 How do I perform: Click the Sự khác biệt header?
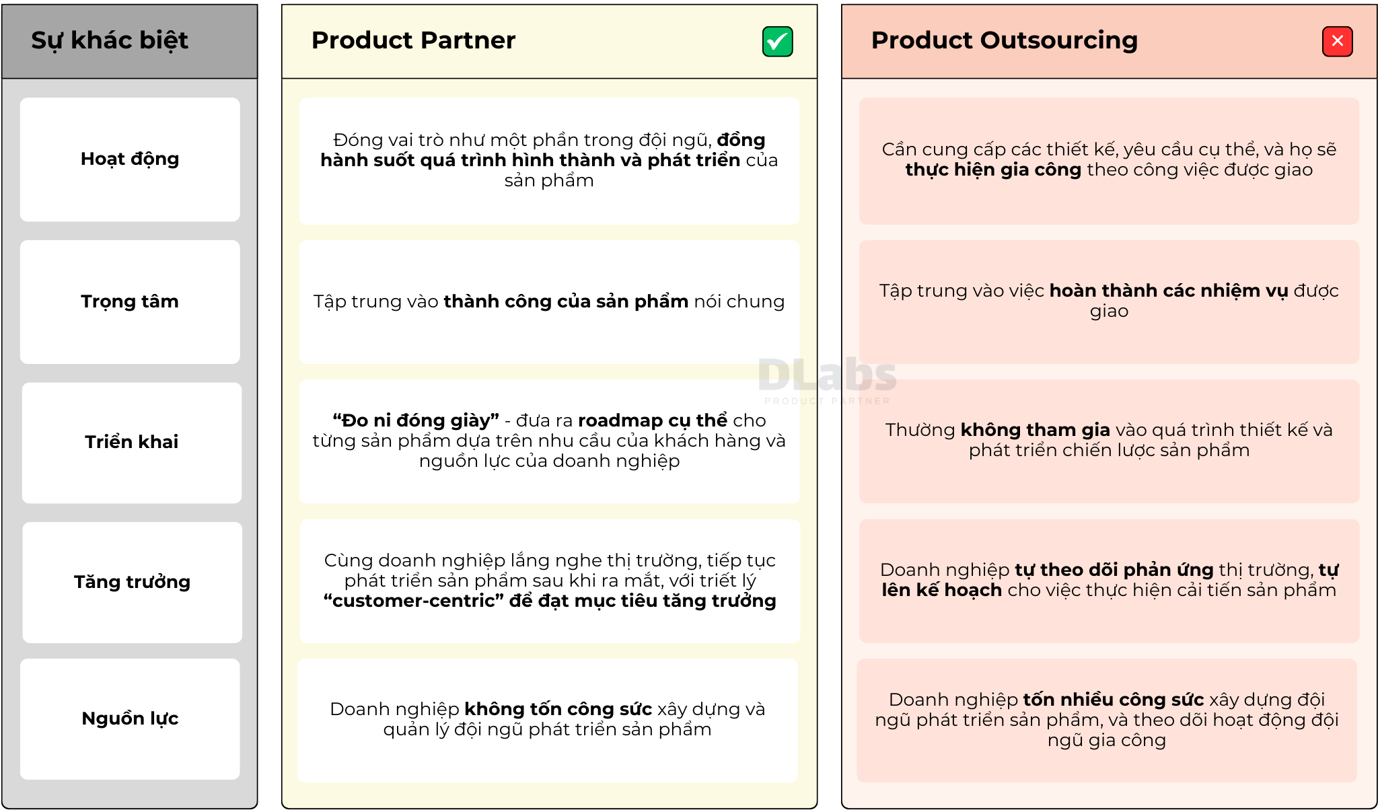tap(110, 40)
